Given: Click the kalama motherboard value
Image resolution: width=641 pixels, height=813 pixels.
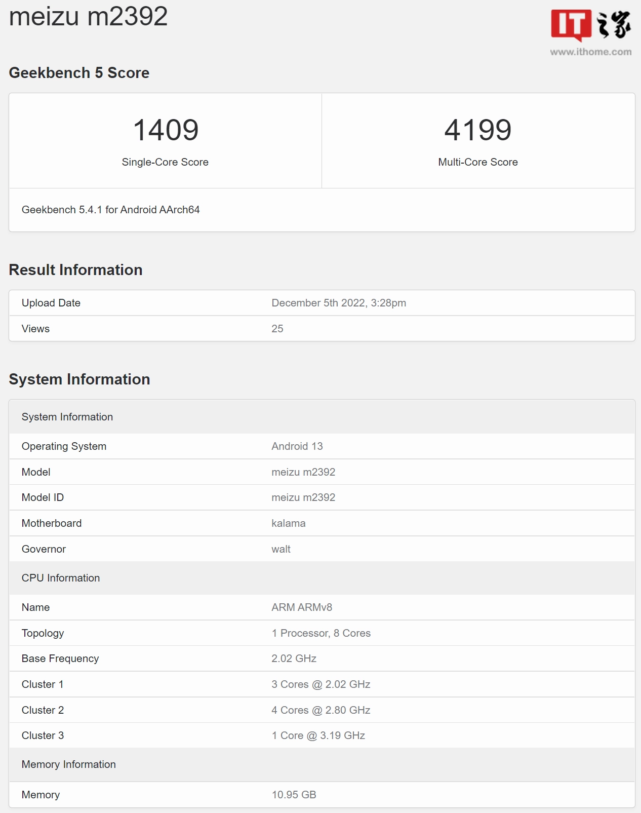Looking at the screenshot, I should point(289,523).
